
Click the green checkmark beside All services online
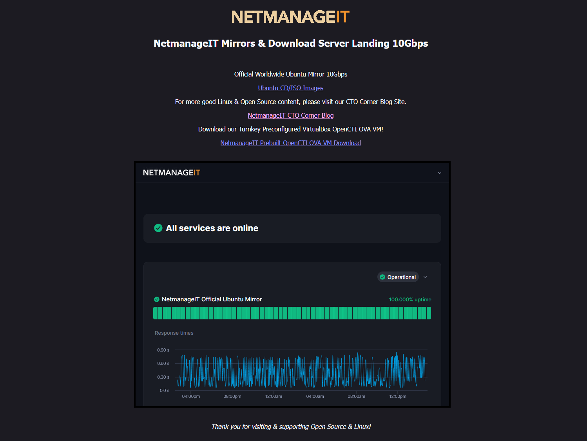tap(158, 228)
